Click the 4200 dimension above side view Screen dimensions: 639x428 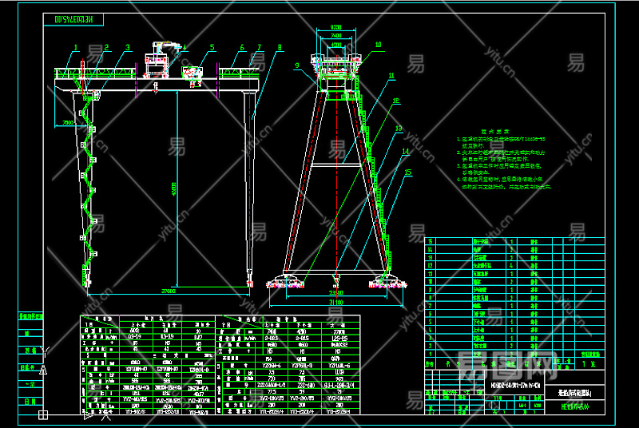(335, 45)
